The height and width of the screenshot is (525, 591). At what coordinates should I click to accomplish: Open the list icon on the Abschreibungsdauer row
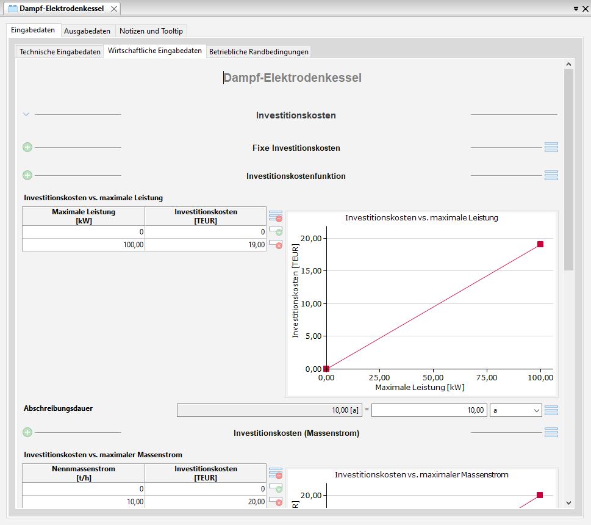click(x=551, y=410)
